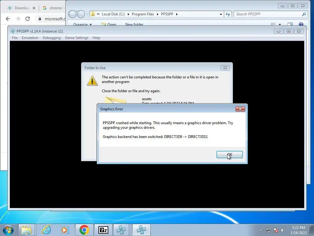This screenshot has height=236, width=314.
Task: Open the Windows Start menu
Action: [8, 230]
